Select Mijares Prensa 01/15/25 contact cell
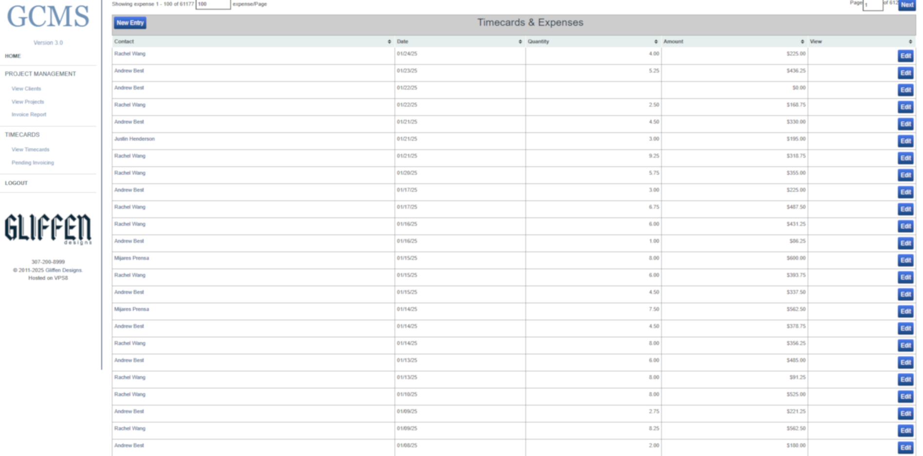 click(253, 260)
